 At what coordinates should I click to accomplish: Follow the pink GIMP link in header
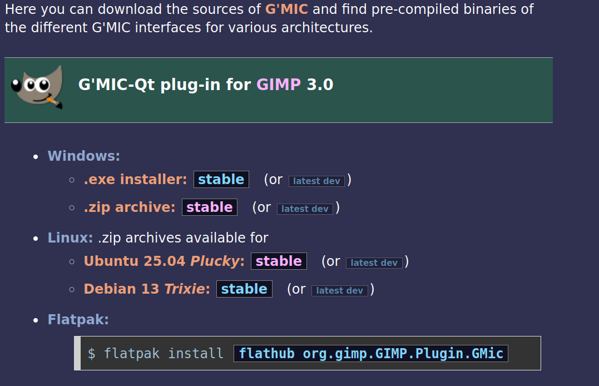pyautogui.click(x=279, y=85)
